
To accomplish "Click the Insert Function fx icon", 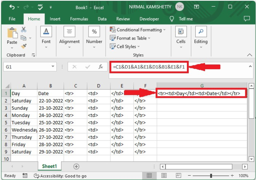I will [101, 67].
